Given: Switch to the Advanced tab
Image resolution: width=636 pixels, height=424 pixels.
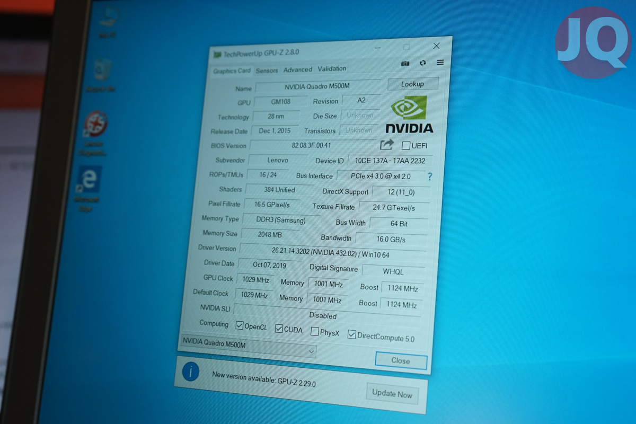Looking at the screenshot, I should click(x=297, y=69).
